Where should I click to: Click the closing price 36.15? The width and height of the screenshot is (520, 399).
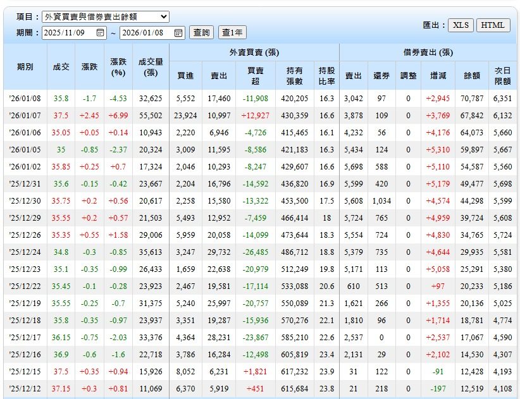61,338
